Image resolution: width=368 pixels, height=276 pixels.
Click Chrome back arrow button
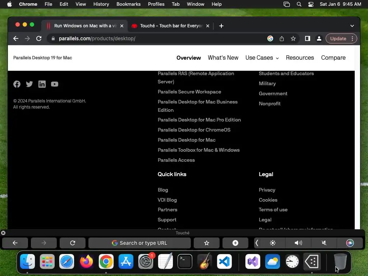coord(16,38)
